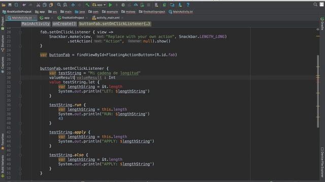Toggle the Structure tool window

pyautogui.click(x=3, y=43)
